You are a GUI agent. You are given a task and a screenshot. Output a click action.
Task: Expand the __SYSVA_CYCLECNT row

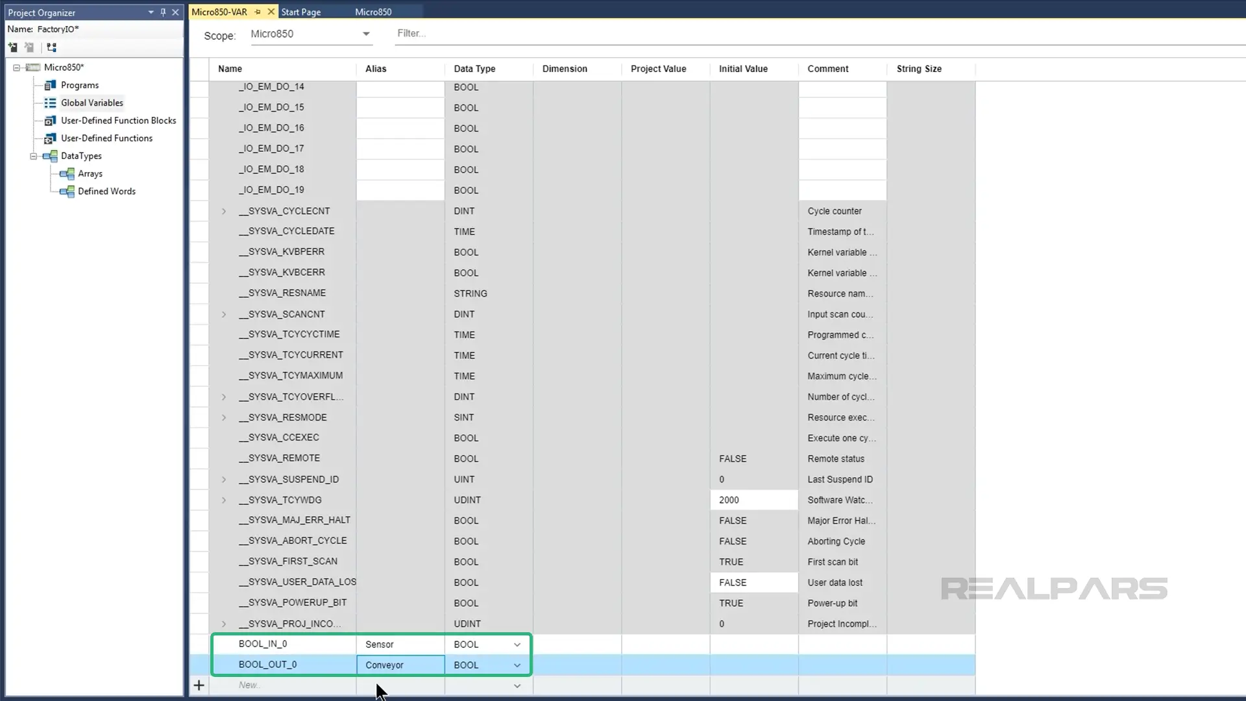pyautogui.click(x=224, y=211)
